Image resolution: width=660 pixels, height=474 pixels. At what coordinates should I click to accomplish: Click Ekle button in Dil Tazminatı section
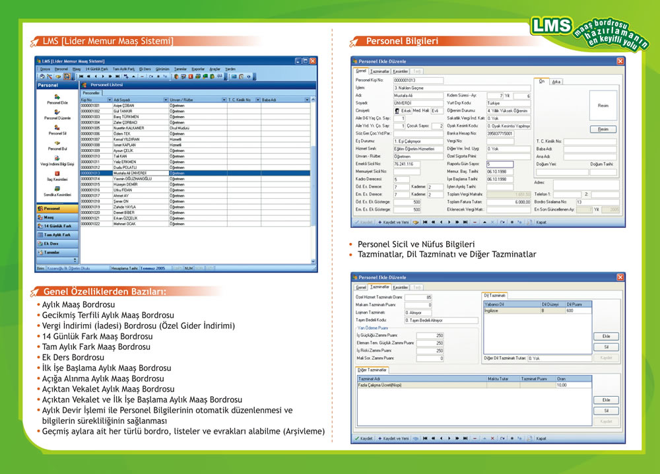pos(606,336)
